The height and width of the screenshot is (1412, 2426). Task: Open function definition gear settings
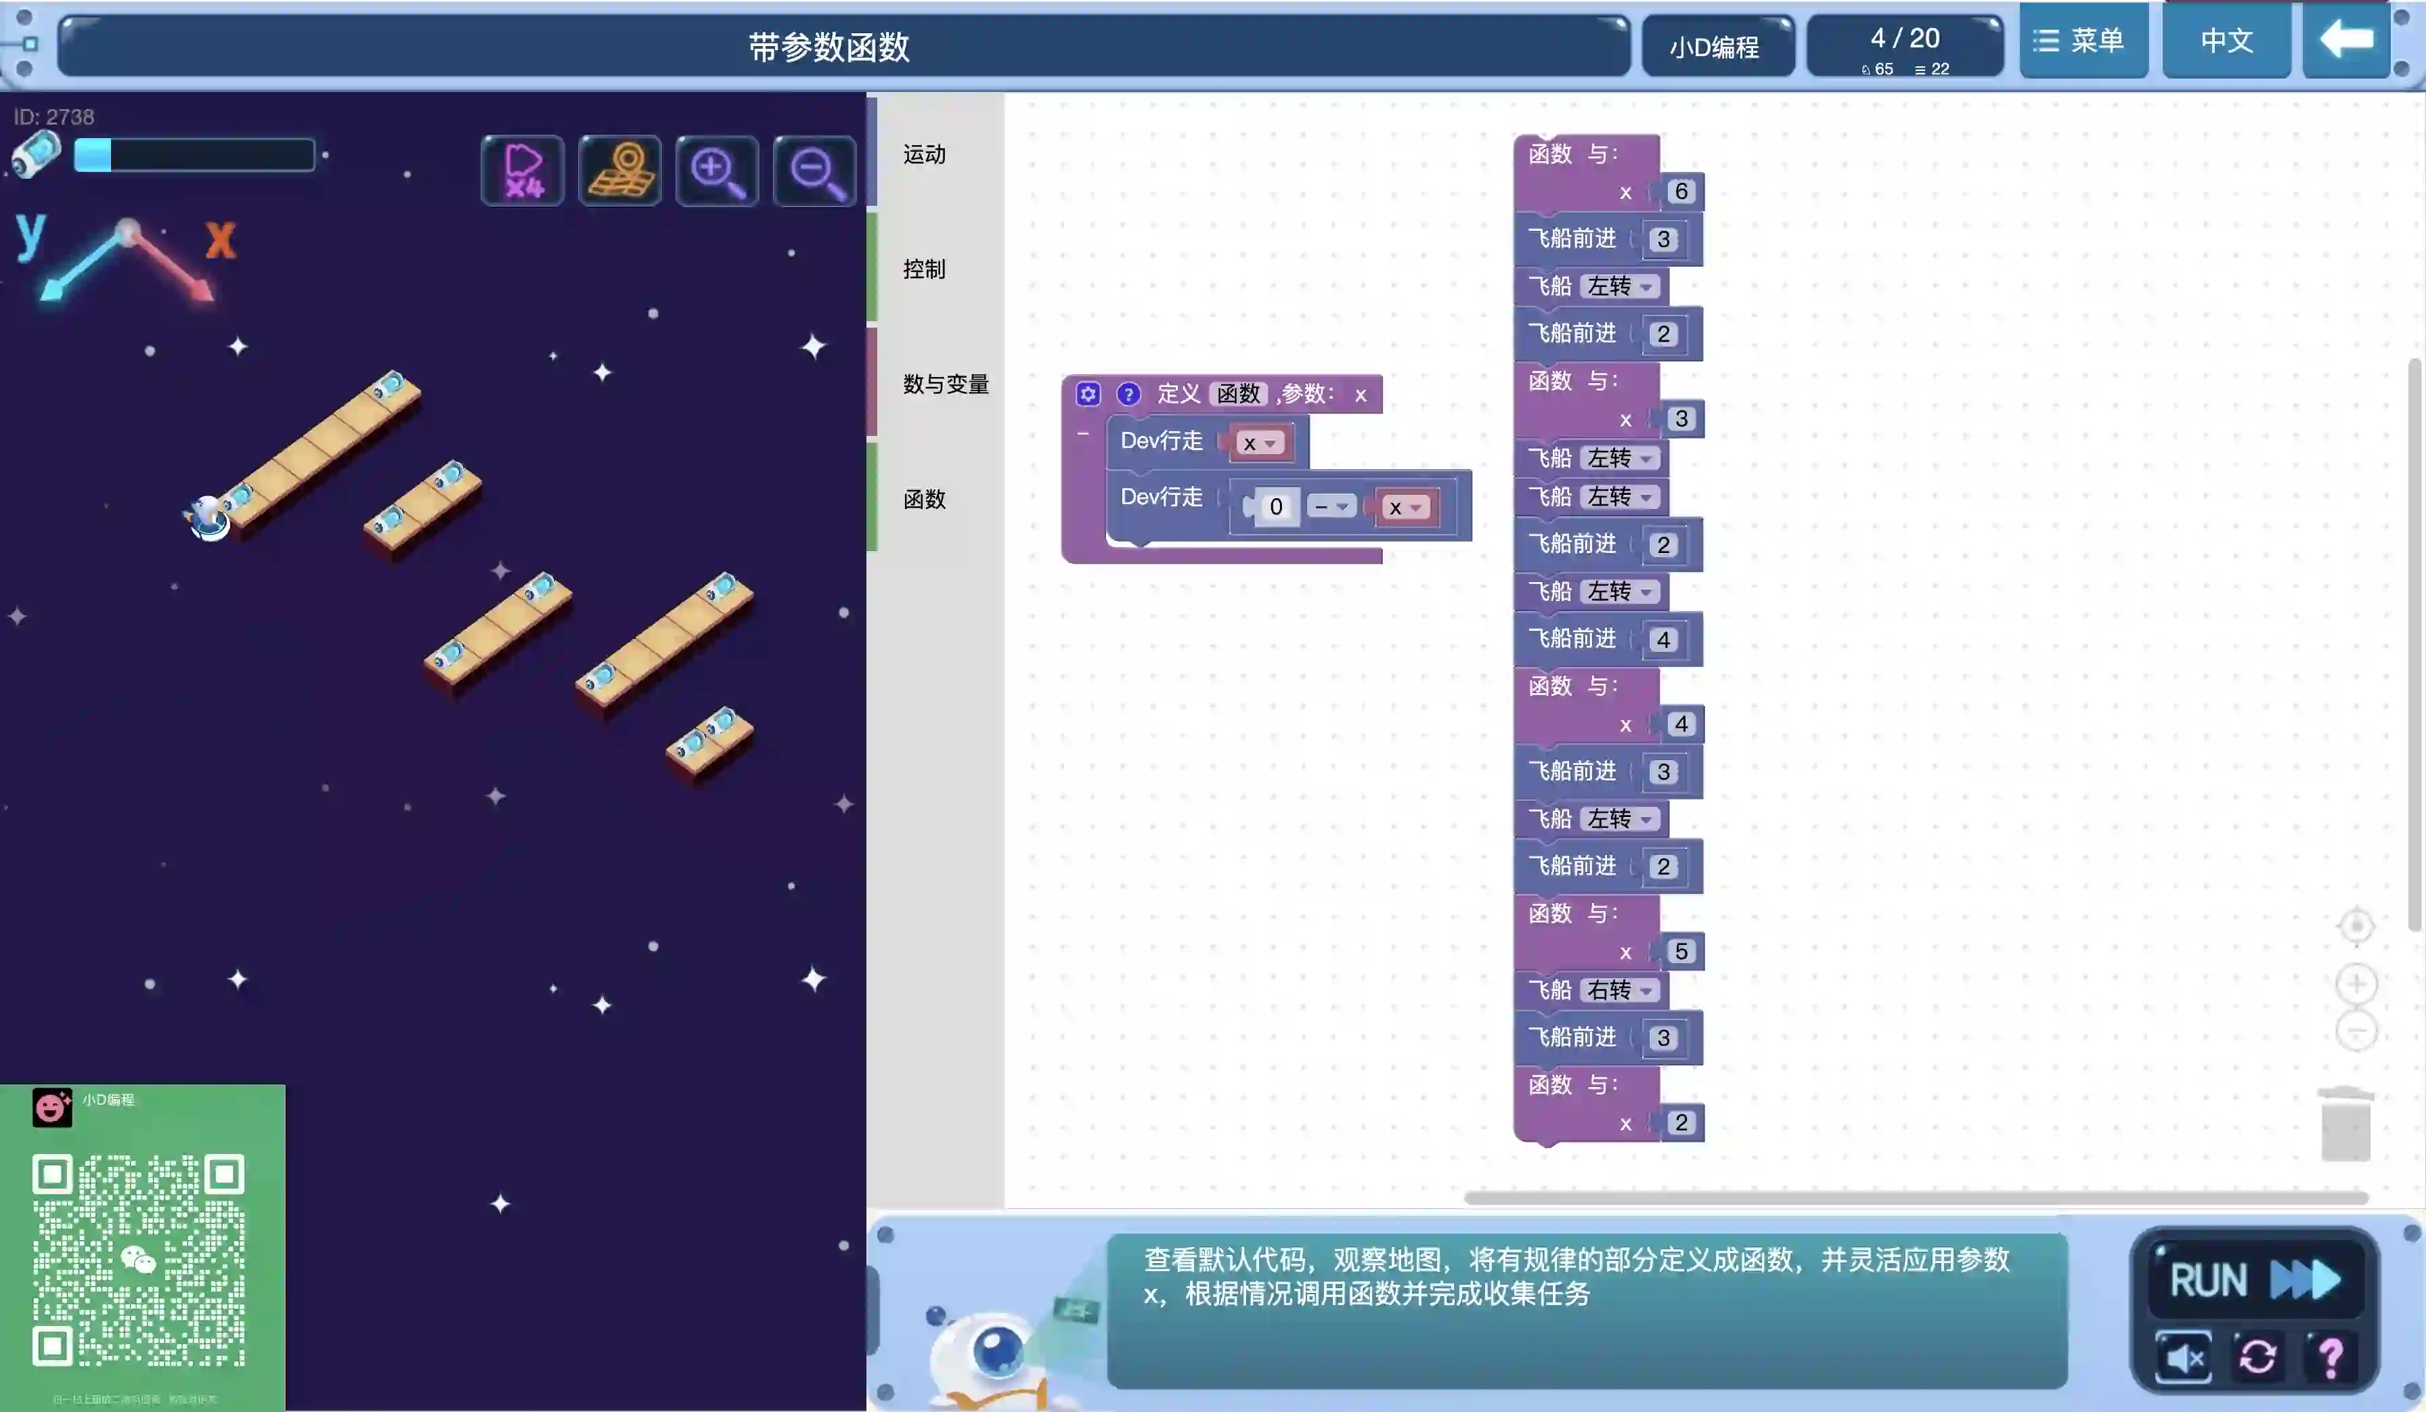point(1088,394)
